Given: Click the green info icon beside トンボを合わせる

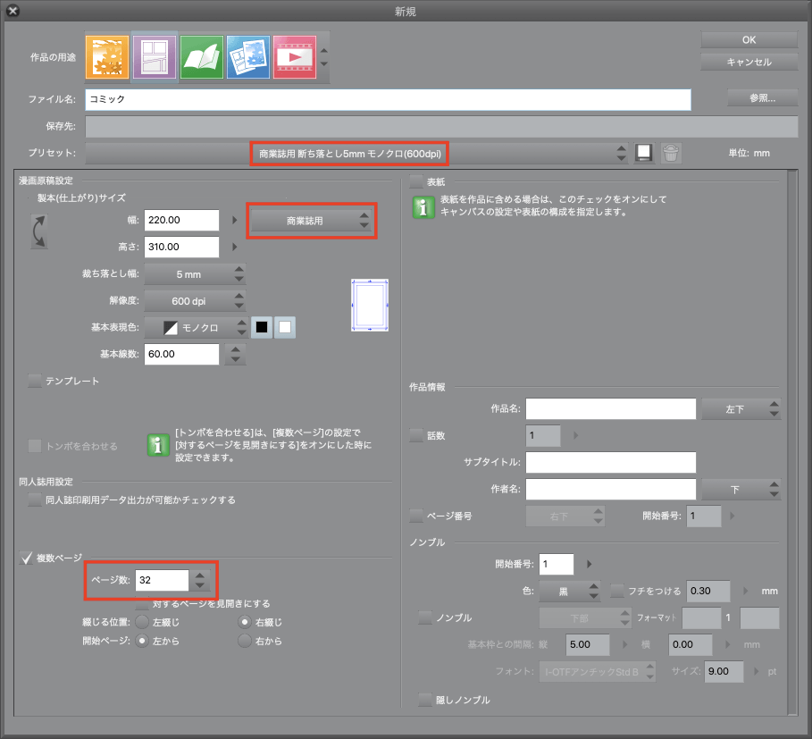Looking at the screenshot, I should [x=158, y=445].
